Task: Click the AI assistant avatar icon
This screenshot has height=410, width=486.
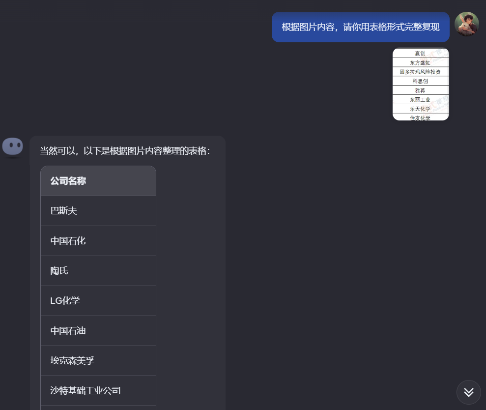Action: click(13, 146)
